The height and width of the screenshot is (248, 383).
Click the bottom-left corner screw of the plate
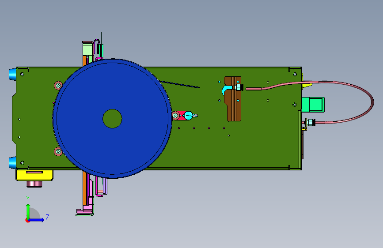tap(22, 162)
